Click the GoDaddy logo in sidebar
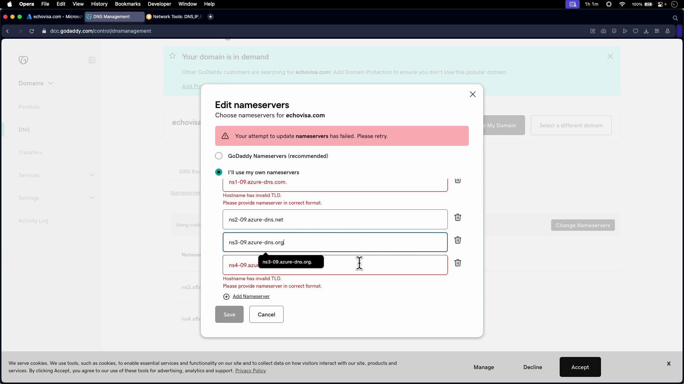This screenshot has height=384, width=684. click(x=24, y=60)
